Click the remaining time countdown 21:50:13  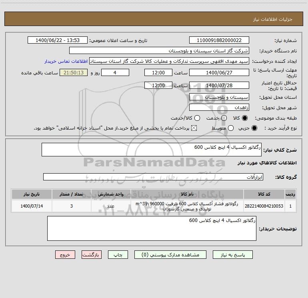[x=74, y=72]
